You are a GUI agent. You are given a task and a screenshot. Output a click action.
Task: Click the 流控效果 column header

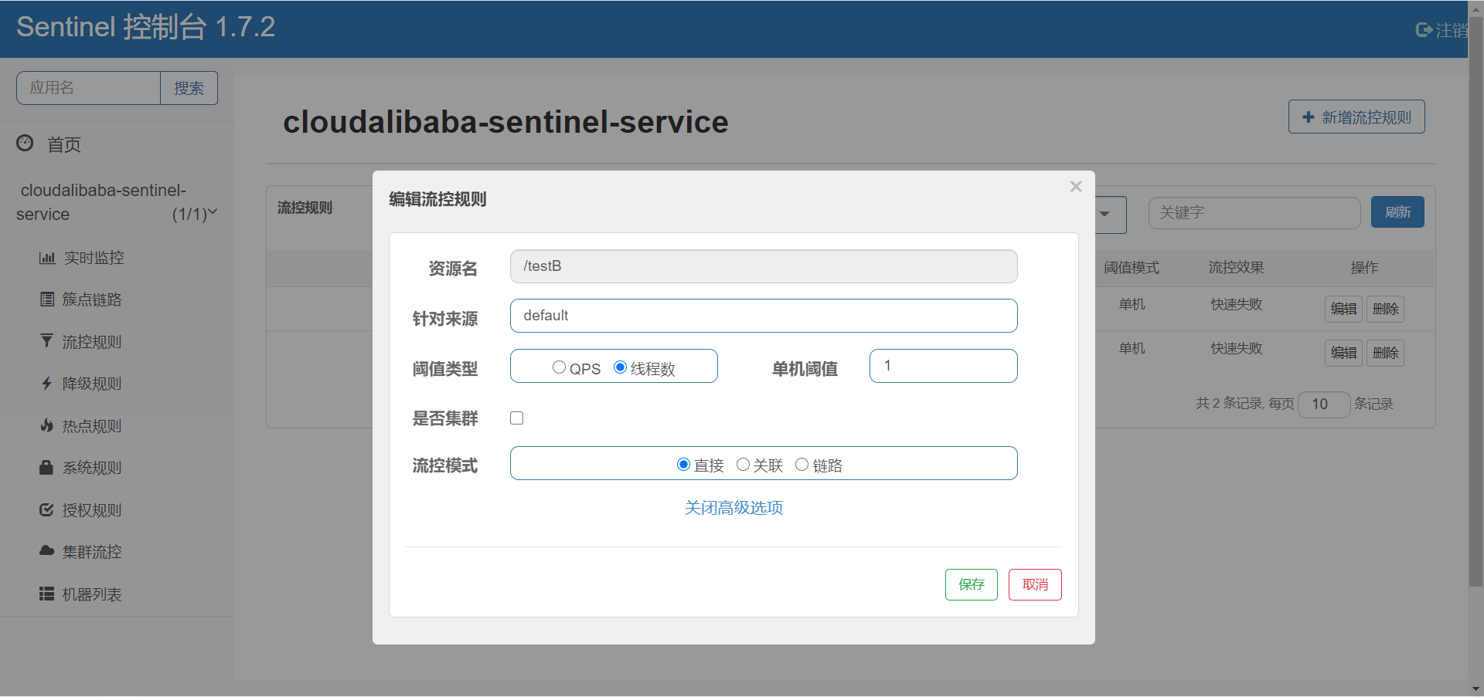click(1236, 268)
